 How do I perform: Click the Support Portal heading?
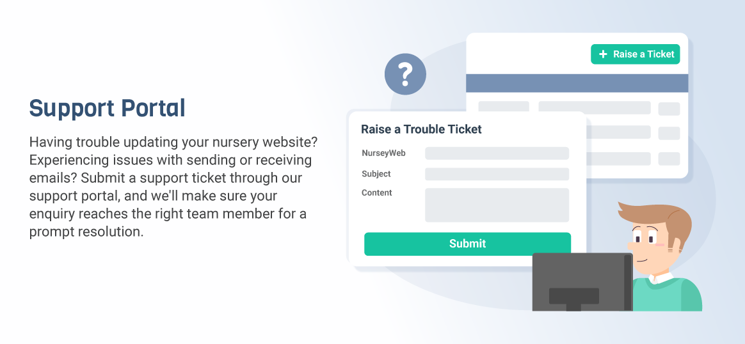108,109
